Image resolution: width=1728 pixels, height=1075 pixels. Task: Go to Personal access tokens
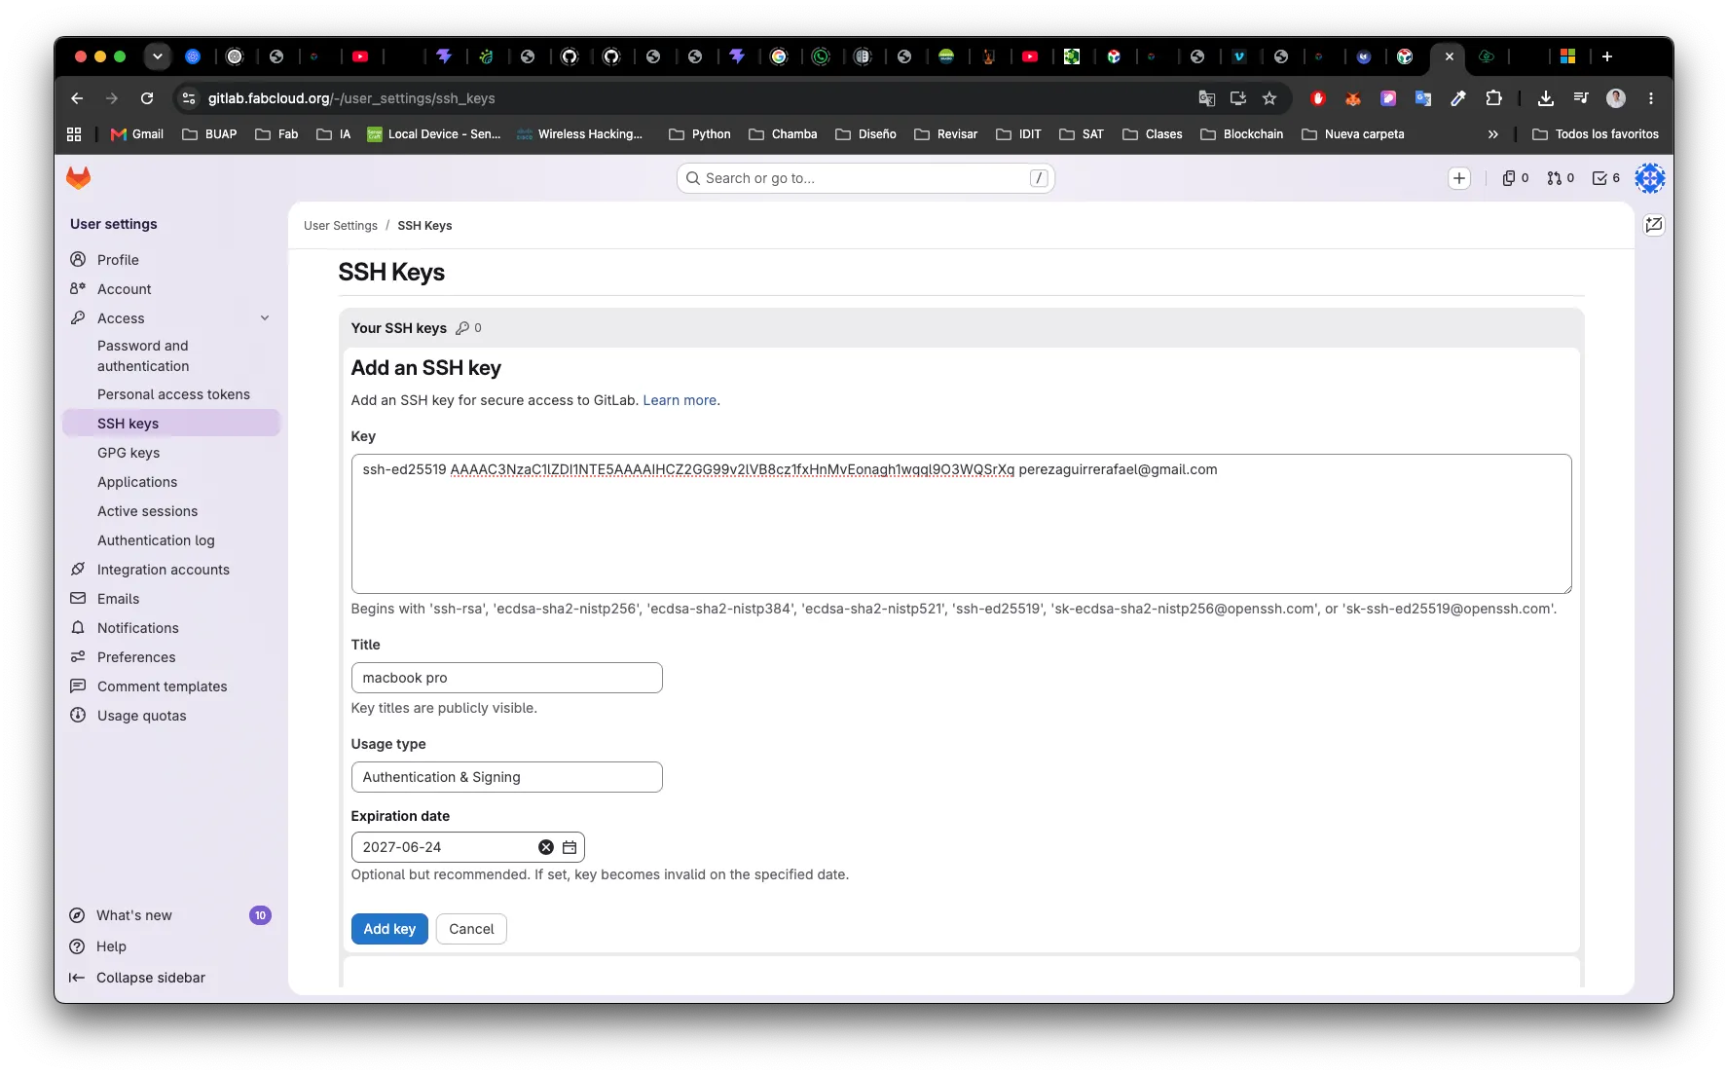click(x=173, y=394)
